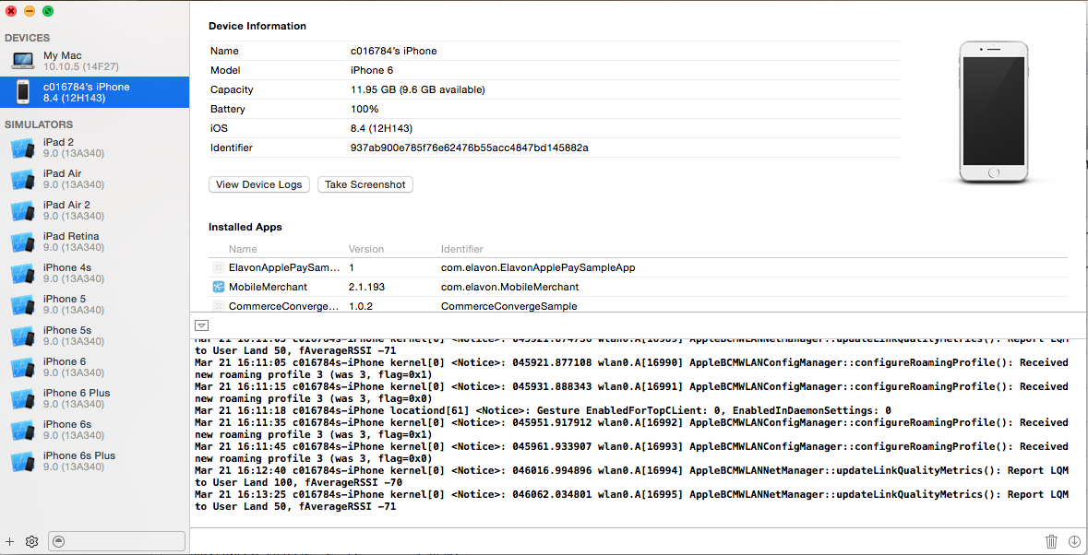Click version '1.0.2' cell

tap(360, 305)
